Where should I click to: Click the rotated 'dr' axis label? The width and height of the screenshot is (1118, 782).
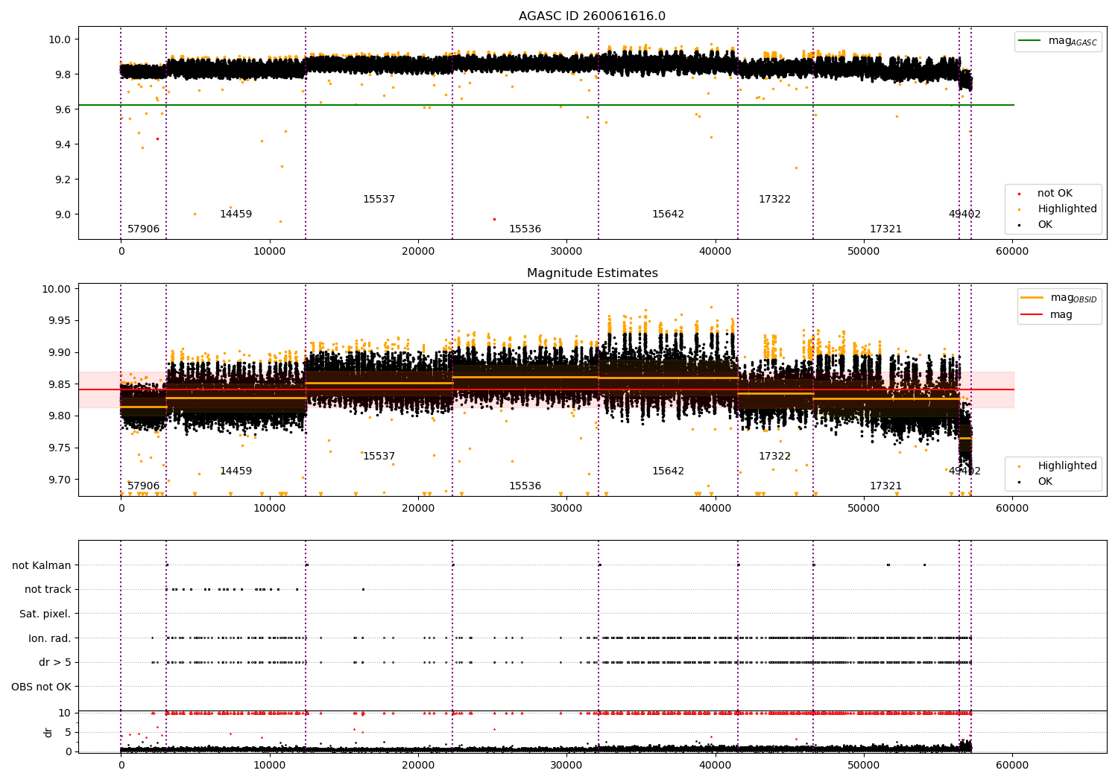[48, 732]
